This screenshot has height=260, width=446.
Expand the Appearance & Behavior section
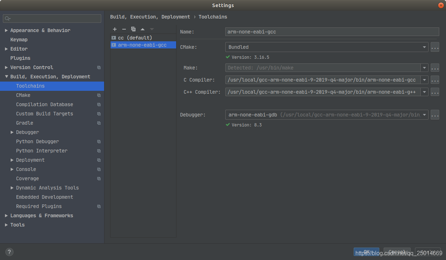point(6,30)
